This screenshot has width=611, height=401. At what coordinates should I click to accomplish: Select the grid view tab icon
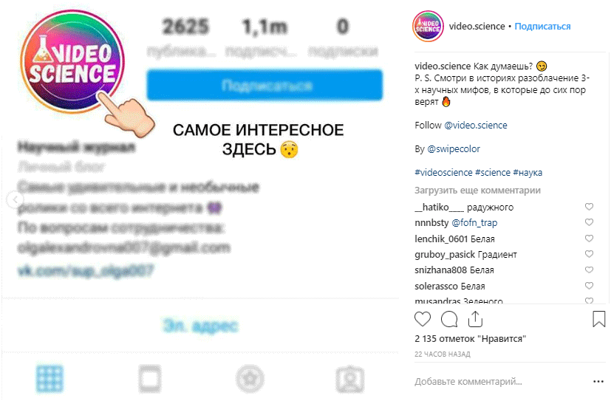pos(50,379)
